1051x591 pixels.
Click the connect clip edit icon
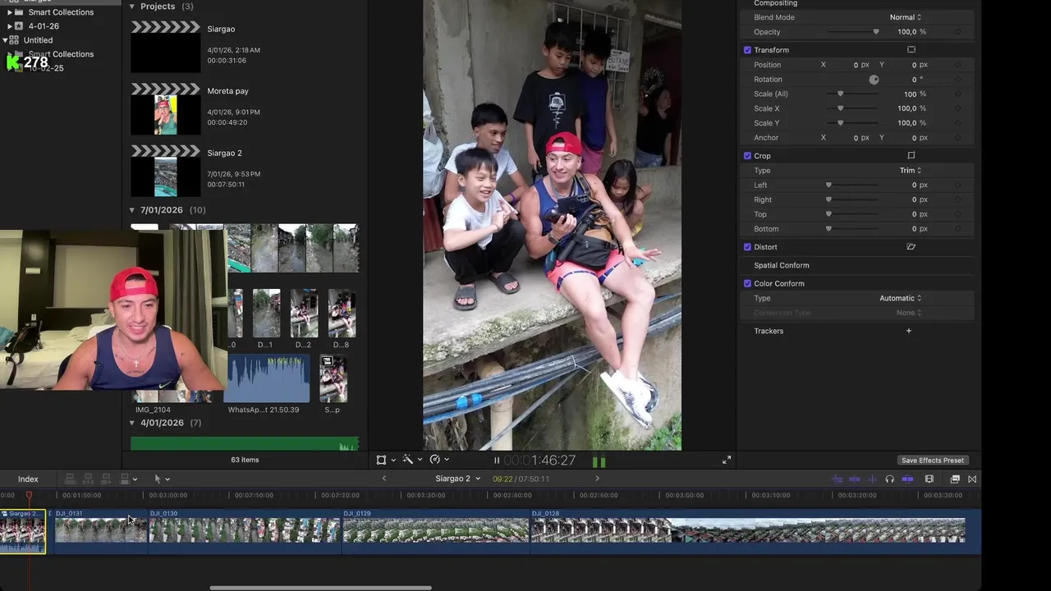point(71,479)
